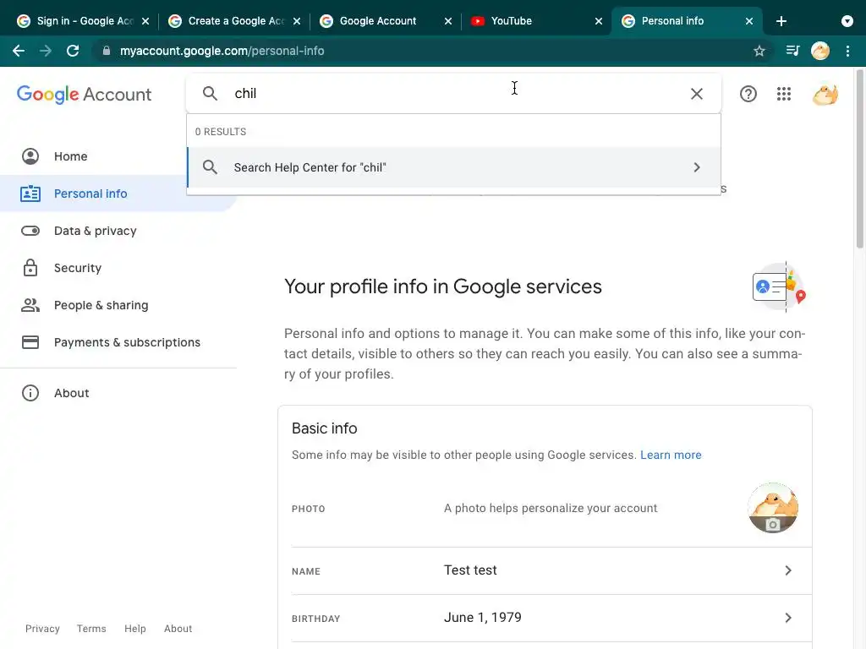866x649 pixels.
Task: Click the account avatar in the page header
Action: (825, 94)
